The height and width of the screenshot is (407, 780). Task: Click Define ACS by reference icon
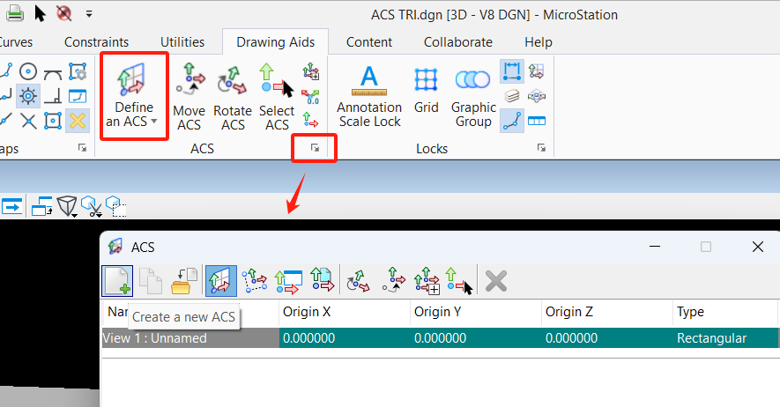(323, 281)
